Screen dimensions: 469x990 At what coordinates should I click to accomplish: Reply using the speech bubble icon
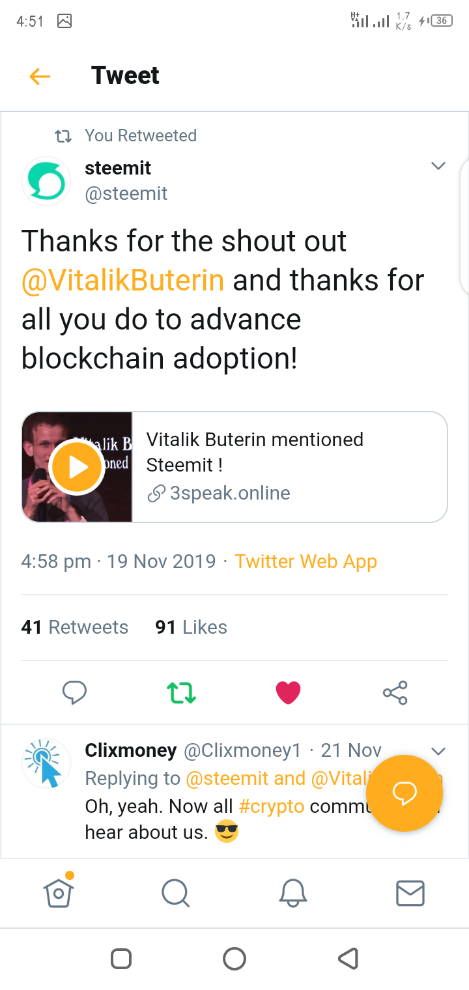(74, 692)
